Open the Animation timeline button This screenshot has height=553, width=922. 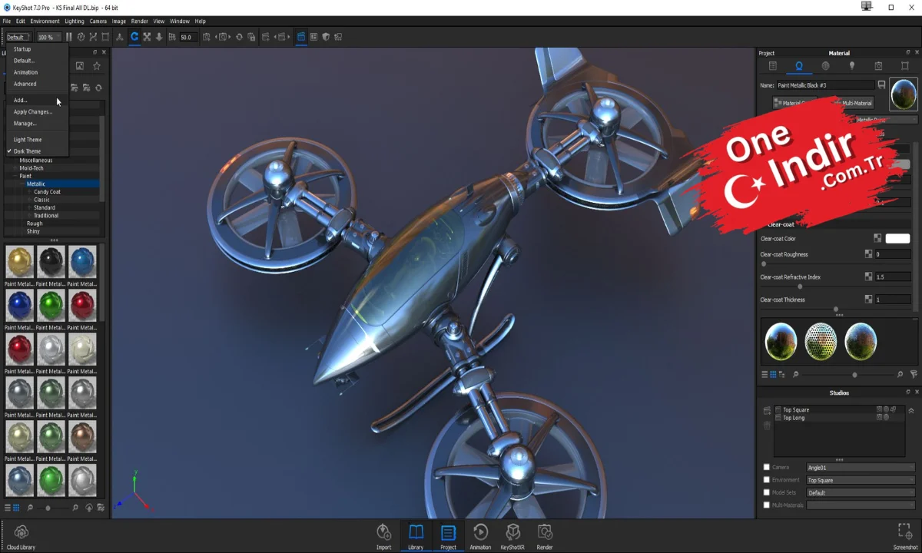point(480,536)
